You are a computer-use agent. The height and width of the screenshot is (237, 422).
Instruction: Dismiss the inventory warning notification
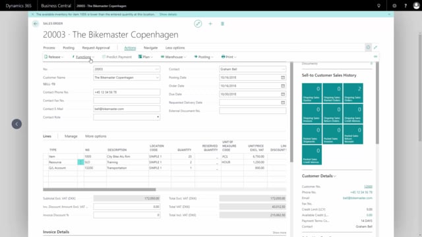[32, 14]
